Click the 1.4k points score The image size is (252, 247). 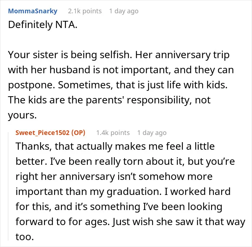(113, 133)
